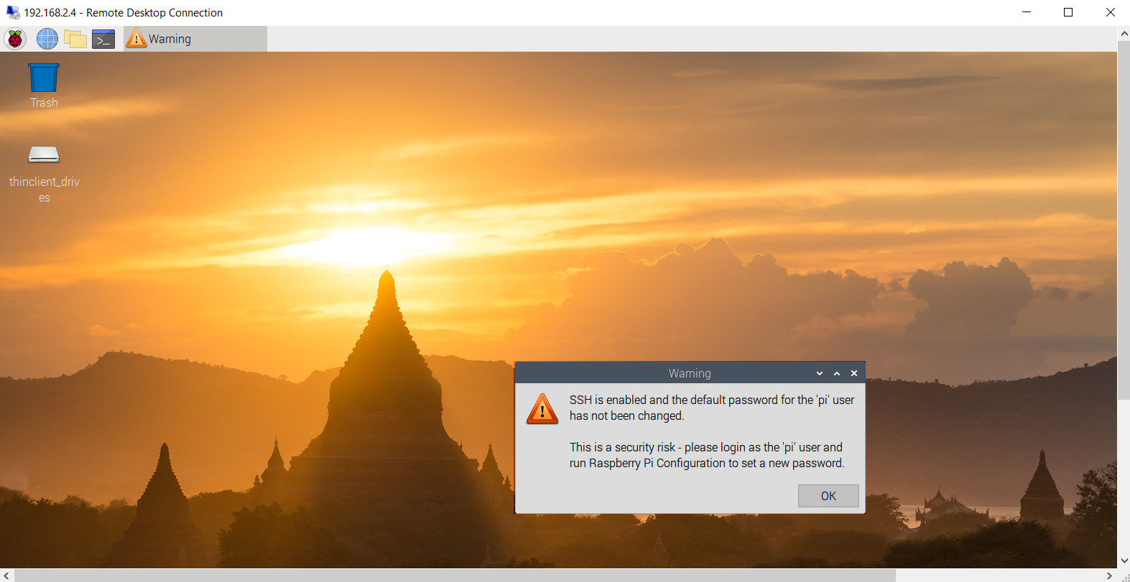Click the Remote Desktop vertical scrollbar thumb
Viewport: 1130px width, 582px height.
pyautogui.click(x=1124, y=220)
